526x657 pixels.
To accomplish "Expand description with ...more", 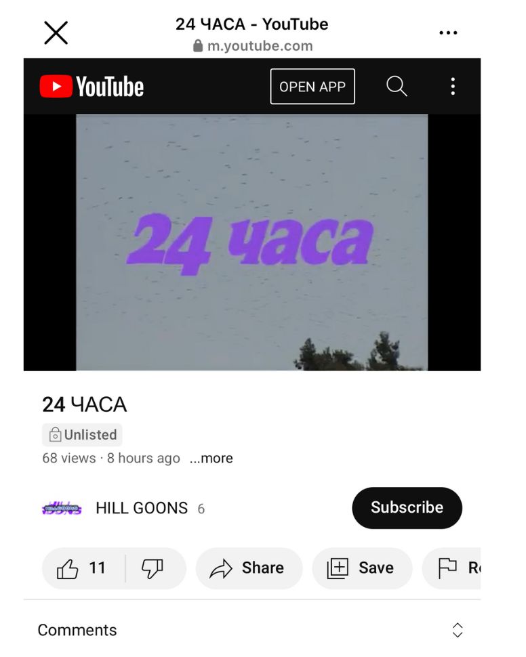I will tap(211, 458).
